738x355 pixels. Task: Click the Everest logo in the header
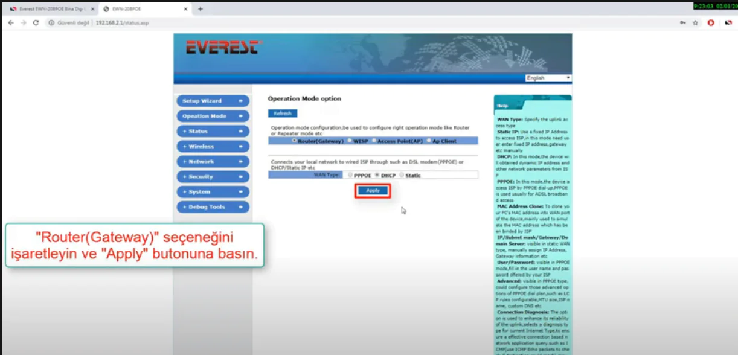tap(223, 48)
